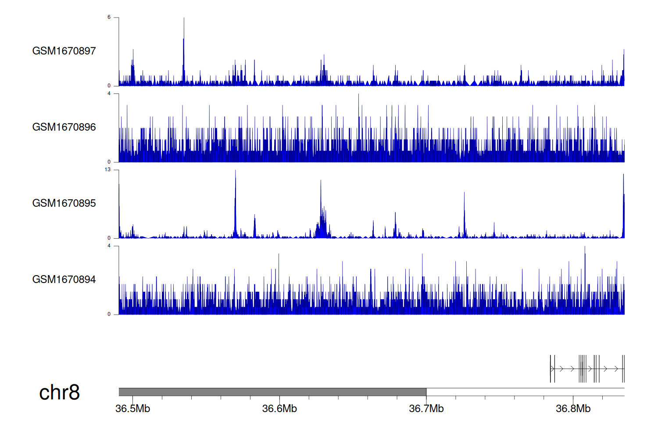658x430 pixels.
Task: Click the broad peak cluster in GSM1670895
Action: (322, 224)
